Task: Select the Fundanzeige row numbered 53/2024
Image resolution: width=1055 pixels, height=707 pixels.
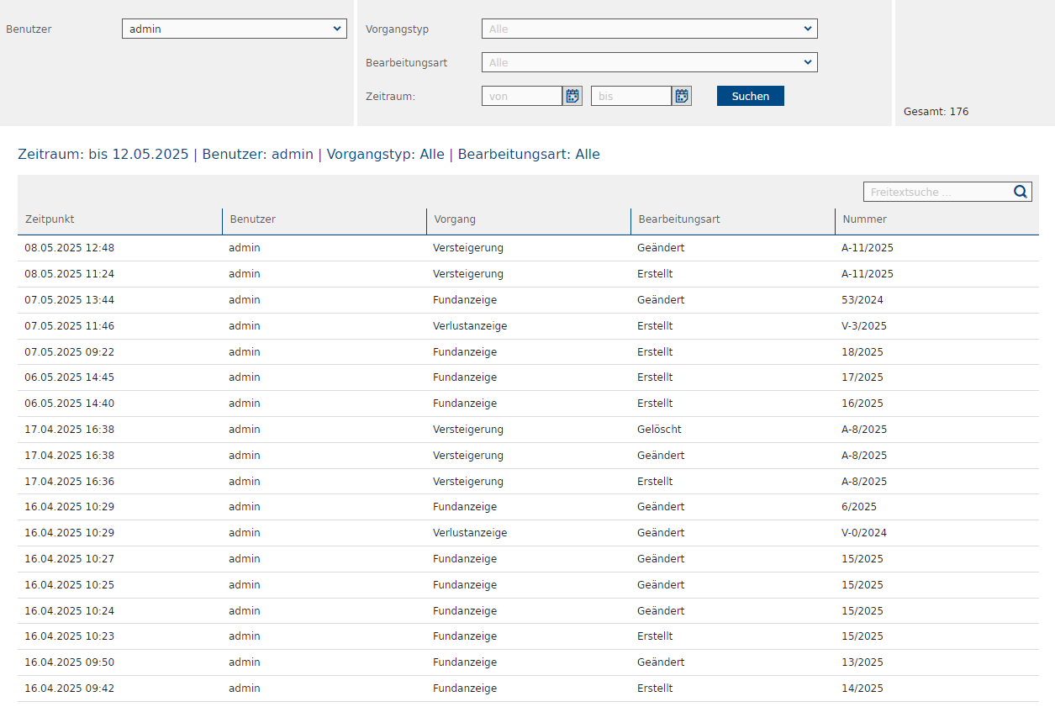Action: coord(528,300)
